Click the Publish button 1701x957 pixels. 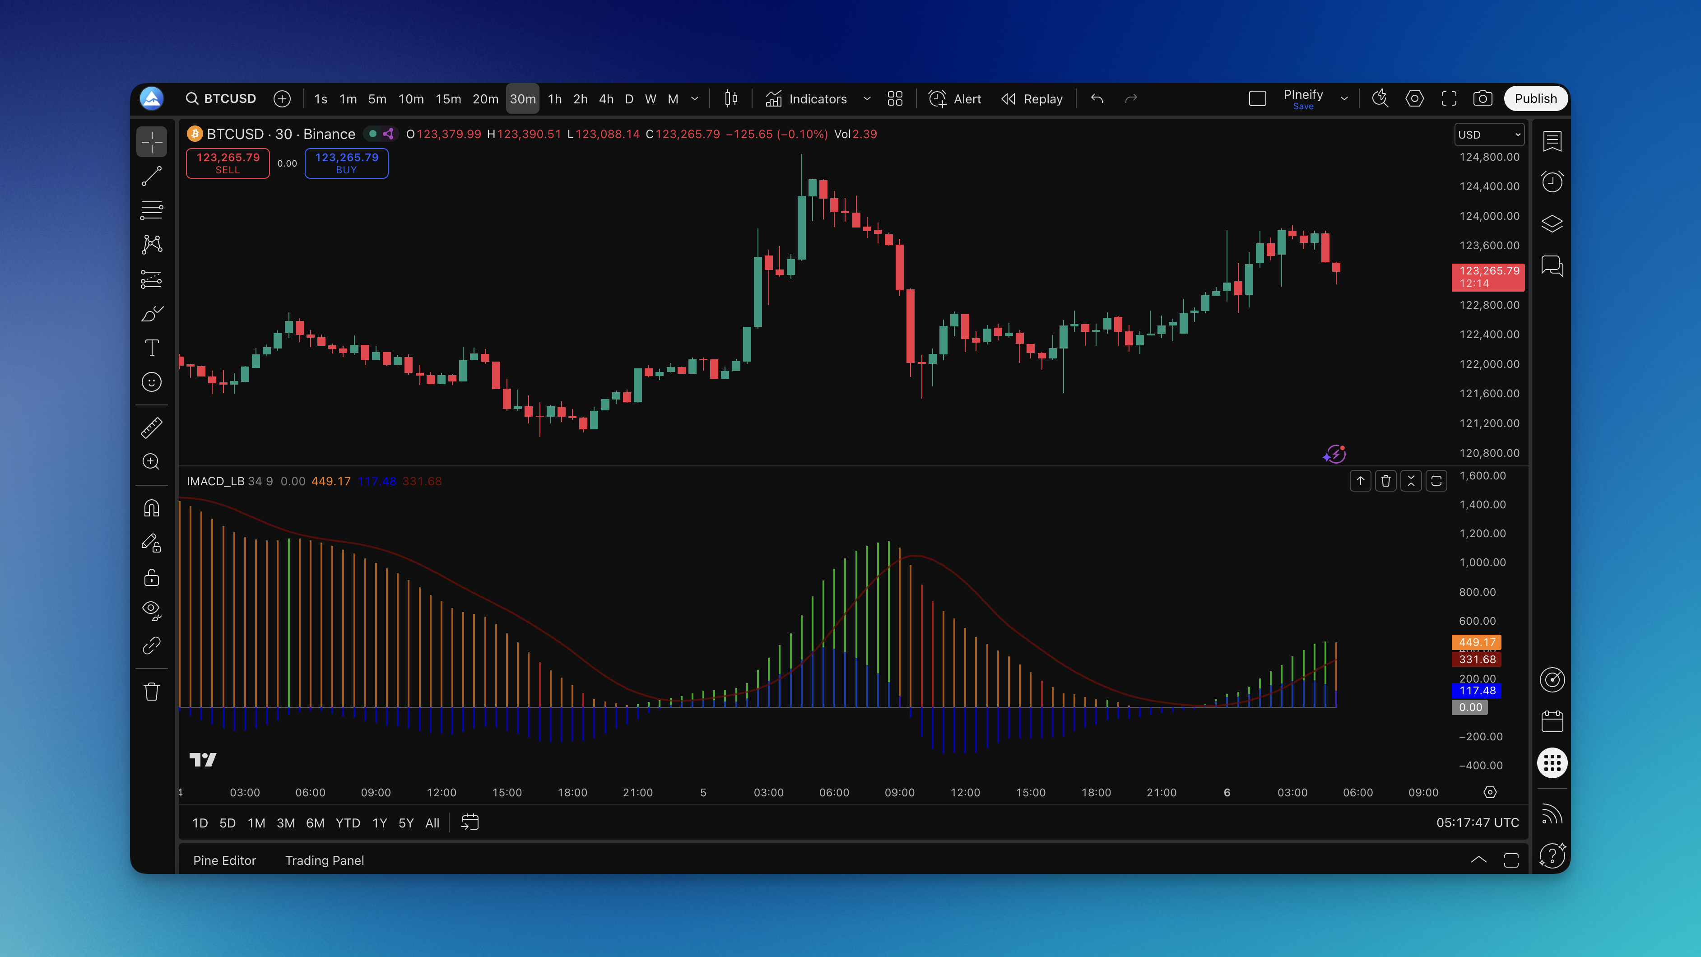1535,98
